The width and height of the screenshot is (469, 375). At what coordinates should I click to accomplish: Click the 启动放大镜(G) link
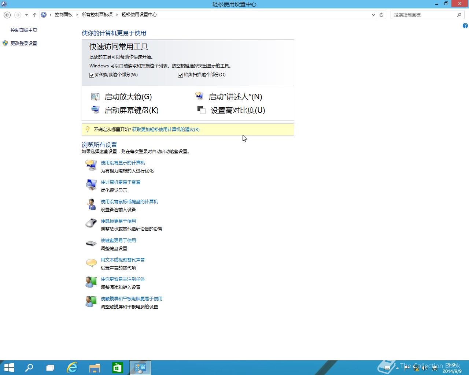(x=128, y=97)
